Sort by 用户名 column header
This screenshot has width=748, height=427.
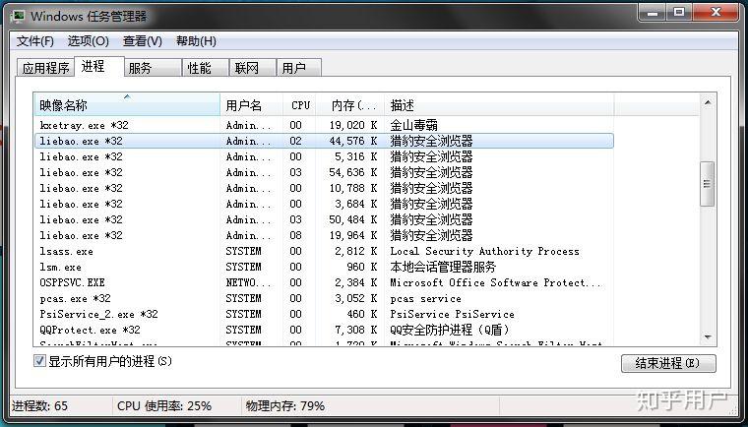coord(251,105)
